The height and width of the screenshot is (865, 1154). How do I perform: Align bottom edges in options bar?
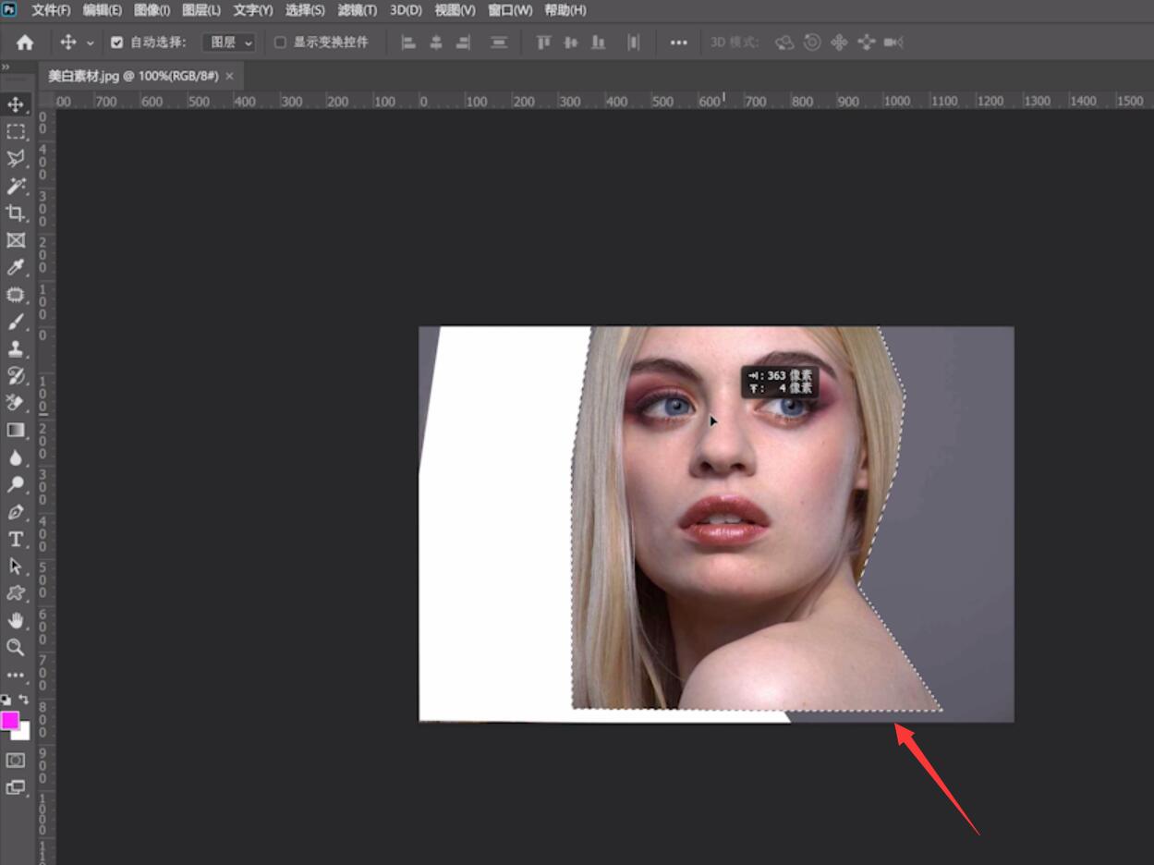pyautogui.click(x=599, y=43)
